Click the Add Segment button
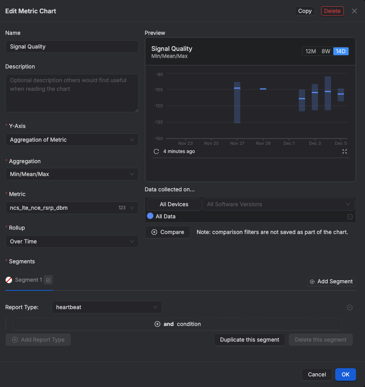The width and height of the screenshot is (365, 387). tap(331, 281)
